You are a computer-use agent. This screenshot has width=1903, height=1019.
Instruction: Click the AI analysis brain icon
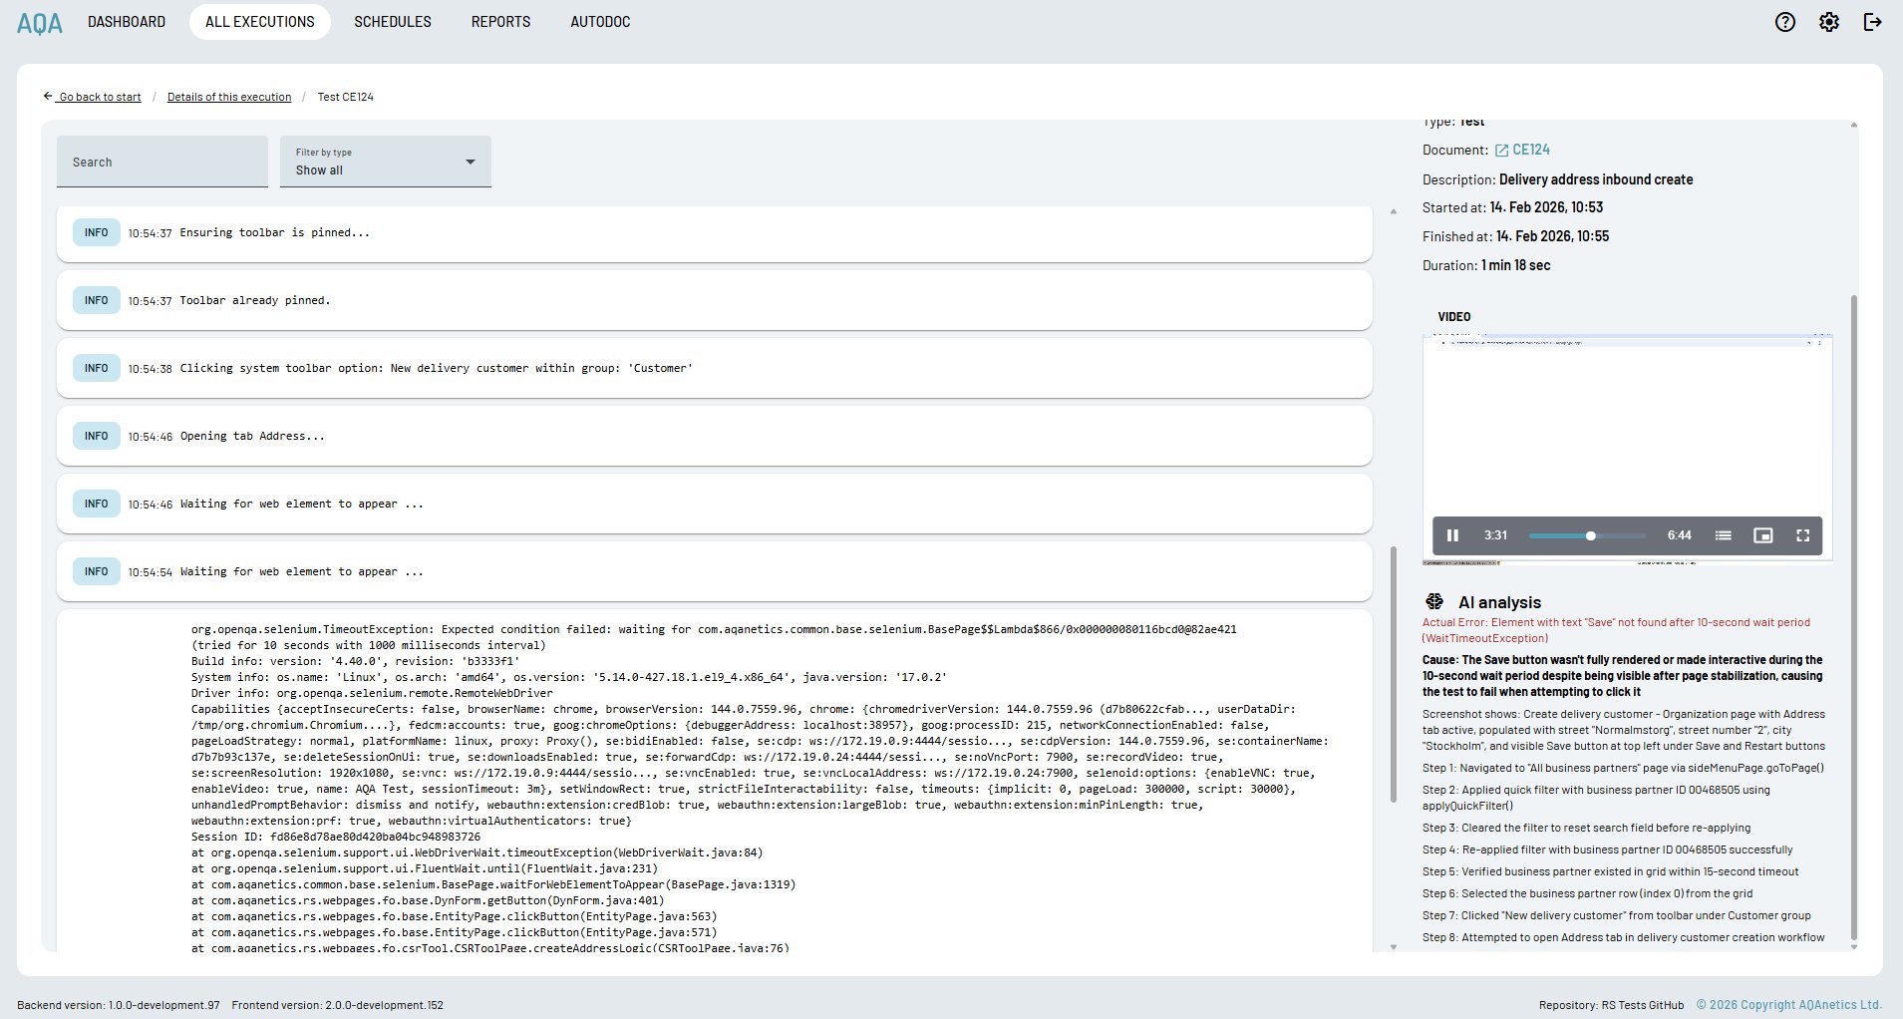point(1434,601)
